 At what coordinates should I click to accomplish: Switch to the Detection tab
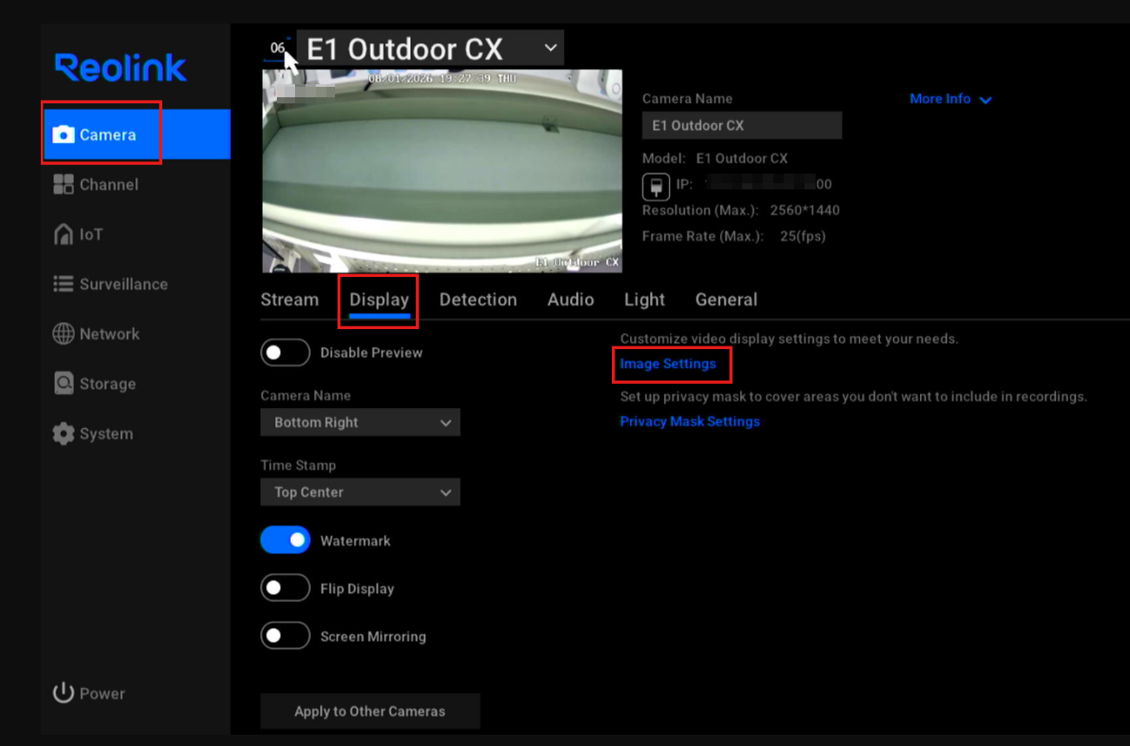tap(478, 299)
